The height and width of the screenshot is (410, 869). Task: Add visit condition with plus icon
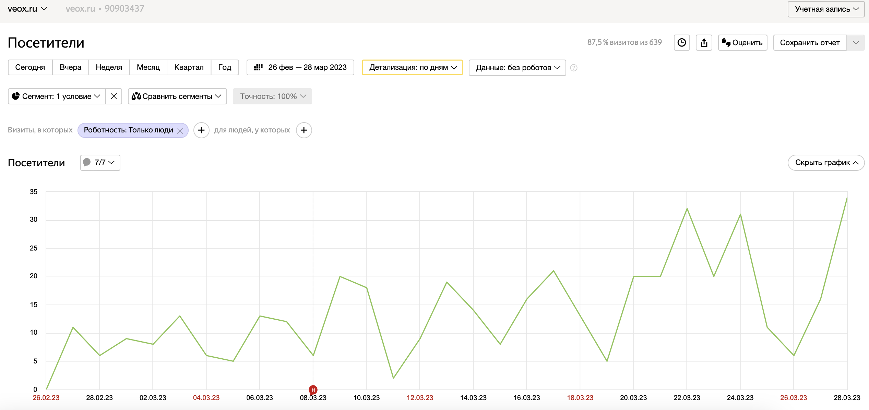201,130
